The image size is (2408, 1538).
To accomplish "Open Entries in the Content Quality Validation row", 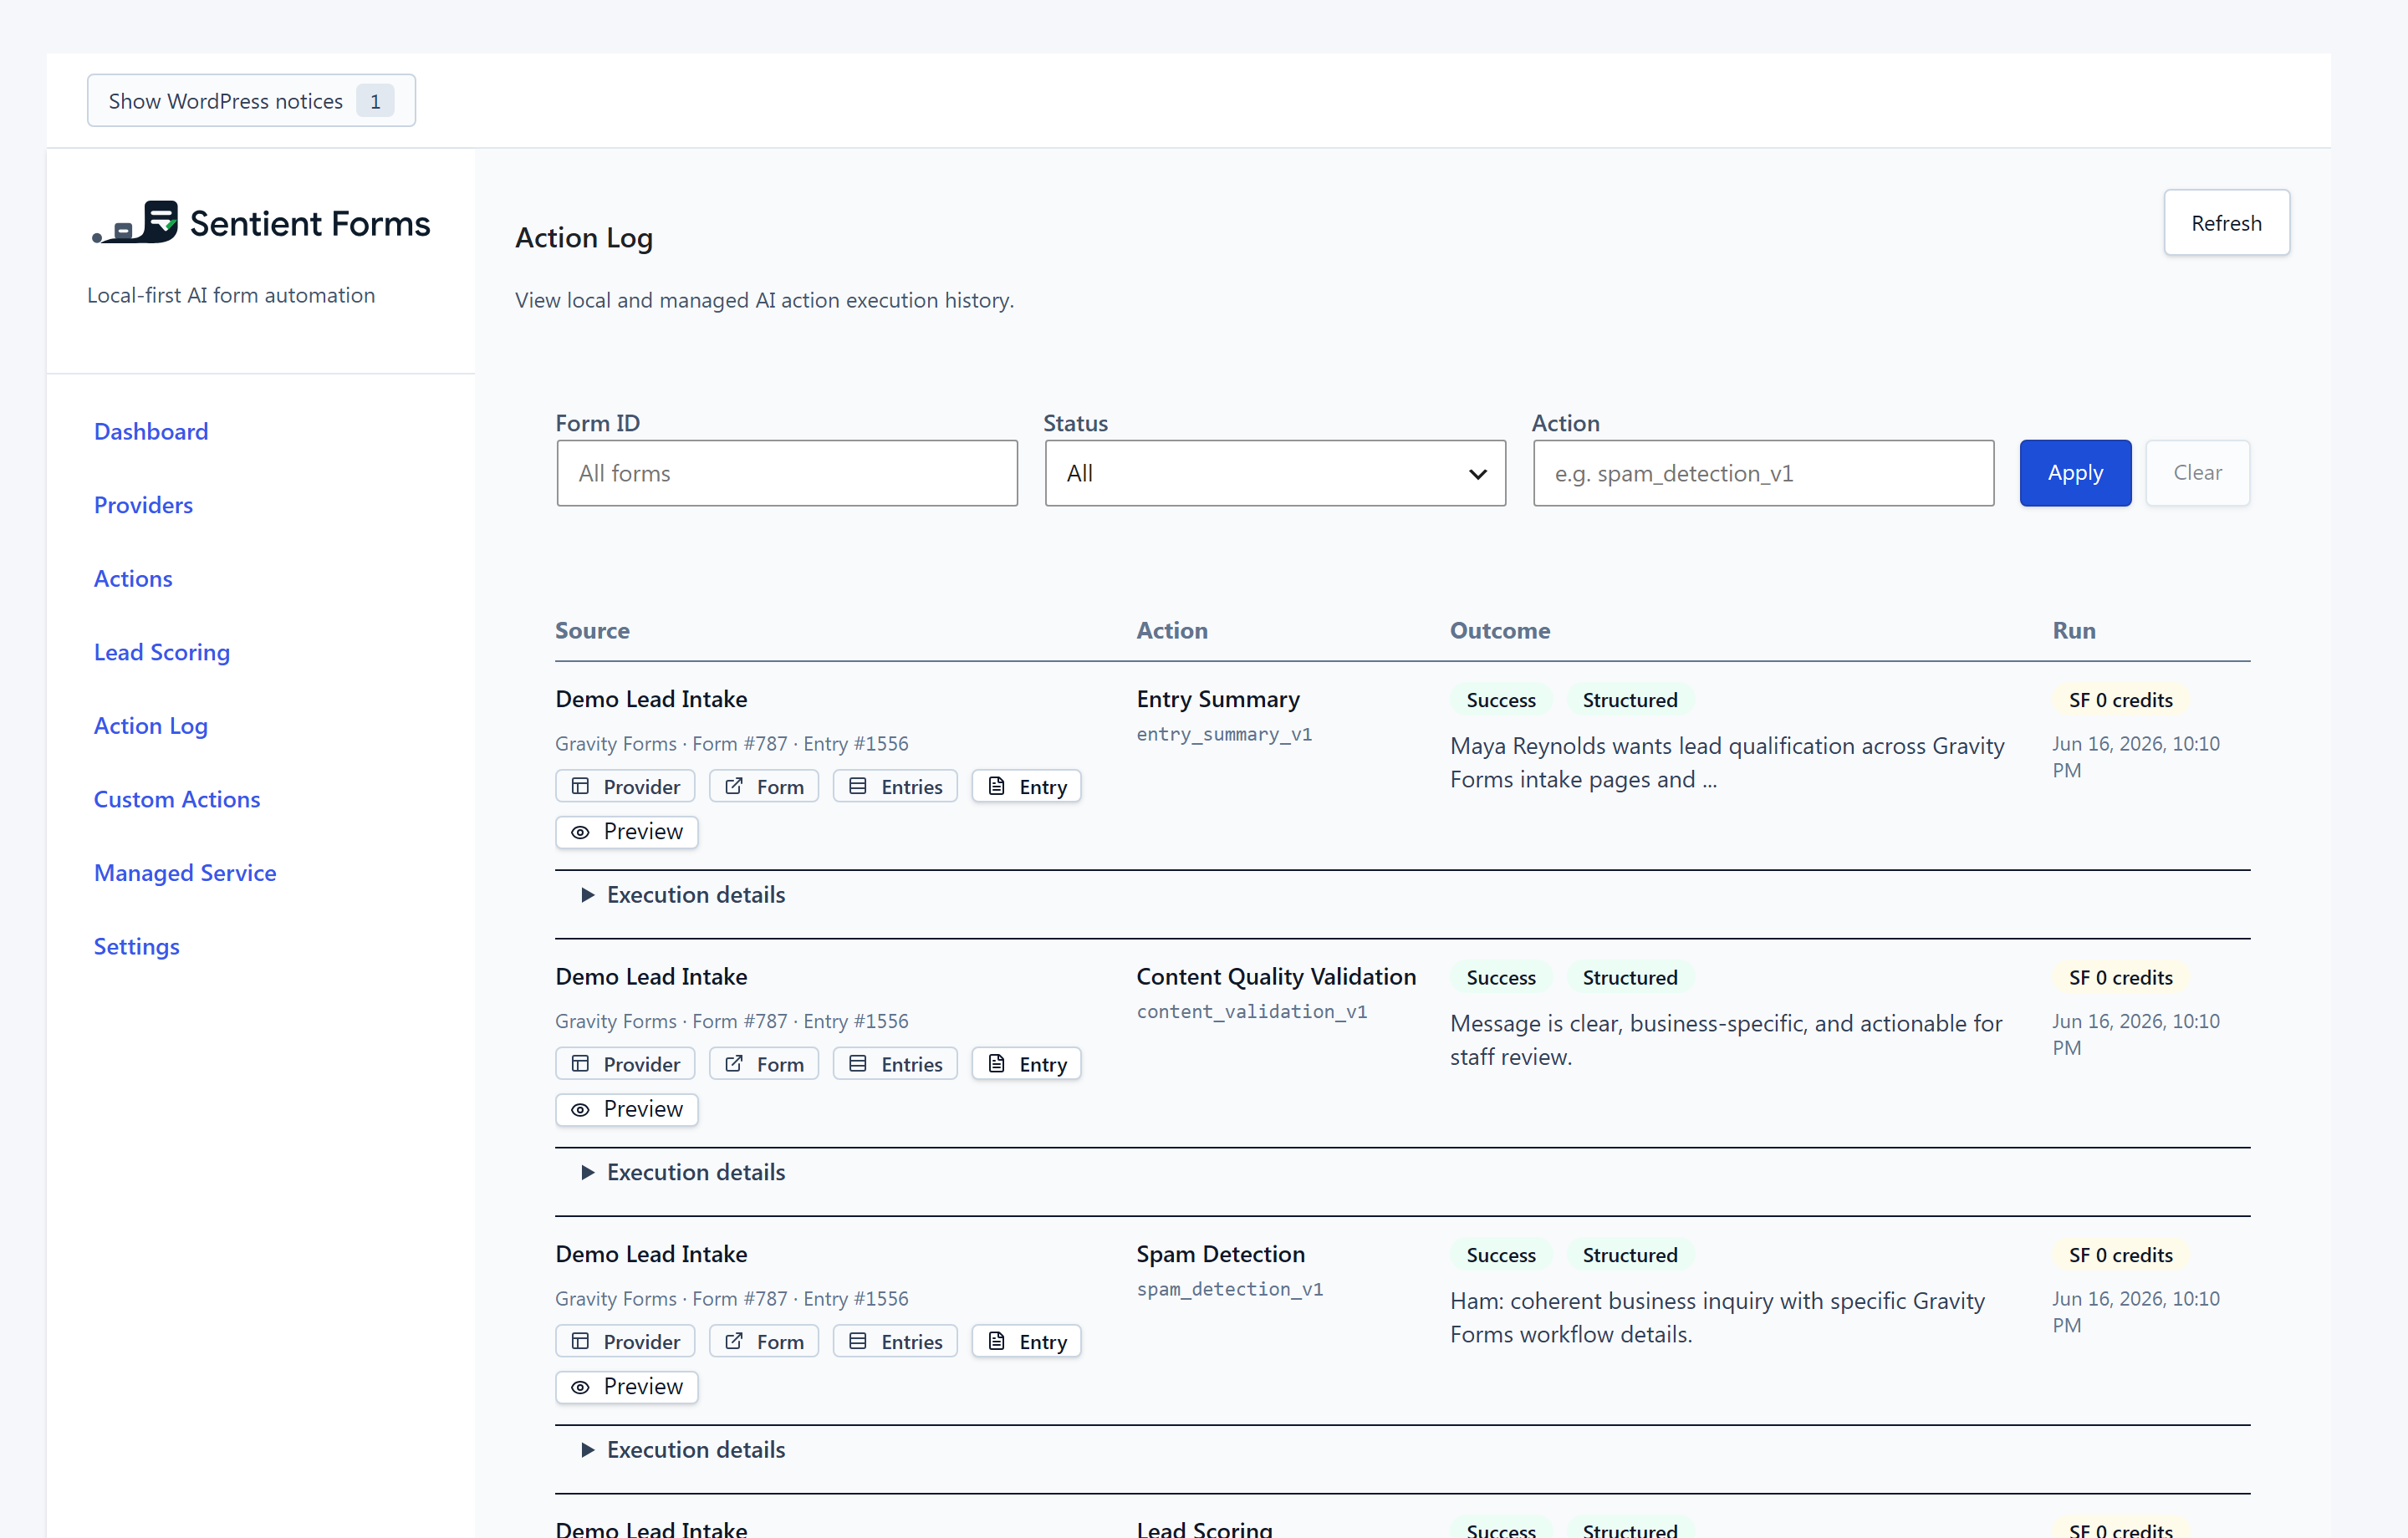I will click(x=895, y=1063).
